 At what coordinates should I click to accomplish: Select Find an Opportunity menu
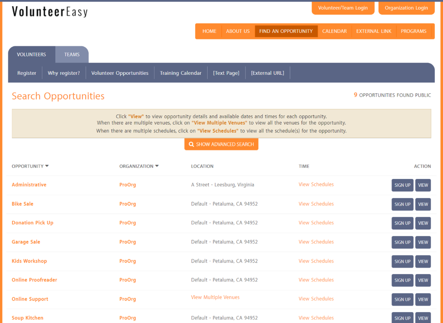pos(286,31)
